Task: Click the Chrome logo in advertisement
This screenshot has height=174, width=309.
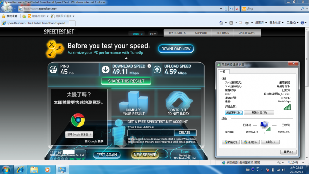Action: tap(78, 120)
